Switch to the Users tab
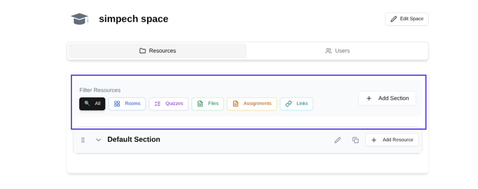The width and height of the screenshot is (478, 189). 338,51
